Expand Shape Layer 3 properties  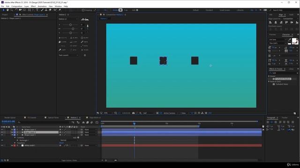point(12,130)
